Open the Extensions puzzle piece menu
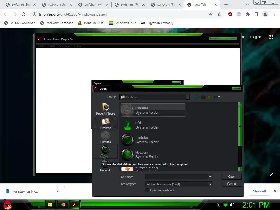Screen dimensions: 280x210 [248, 14]
